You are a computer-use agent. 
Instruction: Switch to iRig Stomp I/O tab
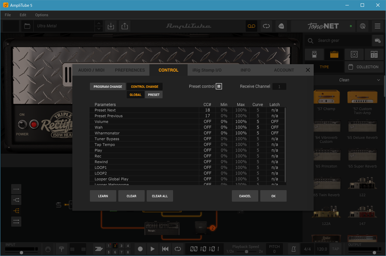[x=207, y=70]
